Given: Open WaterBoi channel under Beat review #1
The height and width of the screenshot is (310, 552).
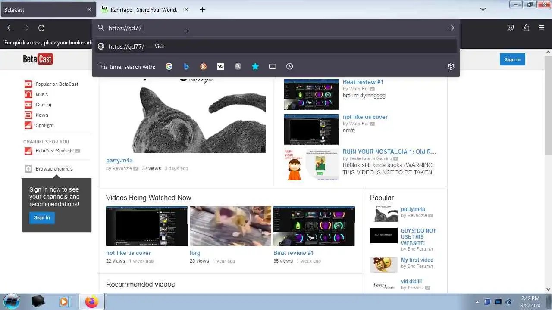Looking at the screenshot, I should point(359,89).
